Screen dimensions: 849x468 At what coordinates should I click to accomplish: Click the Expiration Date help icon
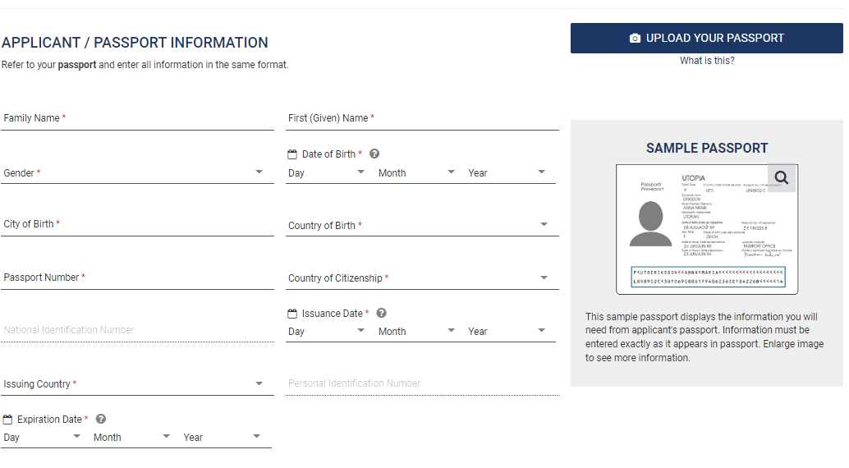[101, 419]
